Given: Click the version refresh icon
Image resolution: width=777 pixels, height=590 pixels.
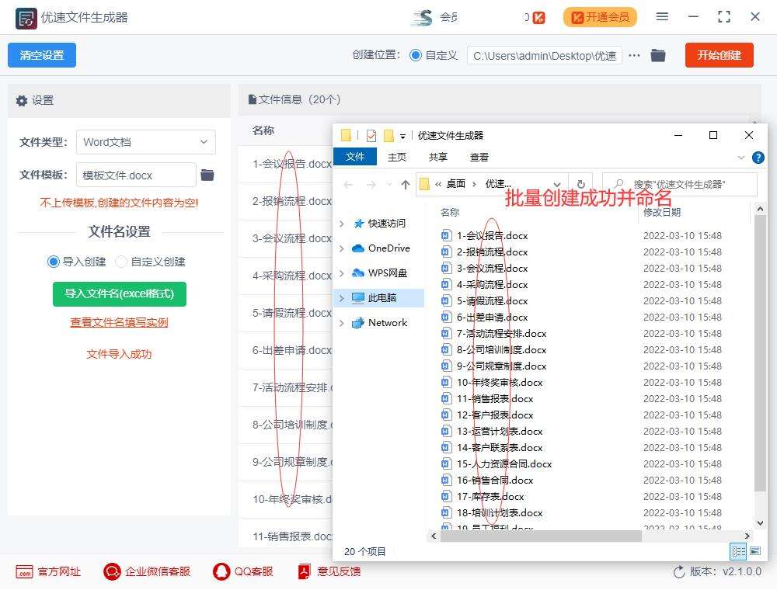Looking at the screenshot, I should 679,572.
